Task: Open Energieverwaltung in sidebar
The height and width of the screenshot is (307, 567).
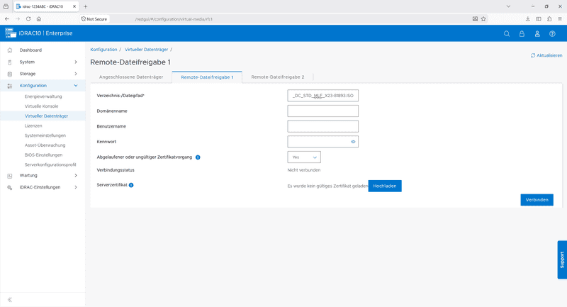Action: (x=43, y=96)
